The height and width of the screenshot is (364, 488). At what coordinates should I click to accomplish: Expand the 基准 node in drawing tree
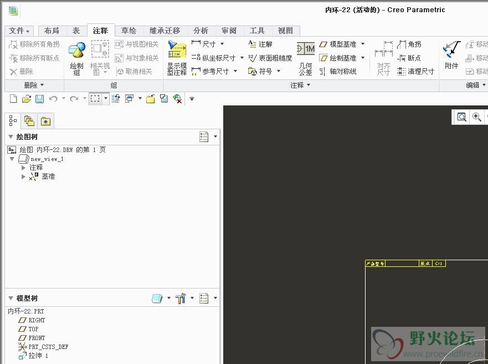tap(23, 176)
